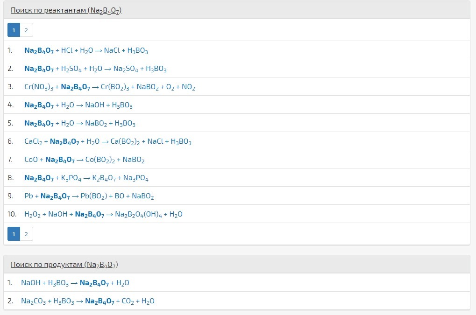Screen dimensions: 476x315
Task: Click the 'Поиск по реактантам' heading link
Action: pyautogui.click(x=66, y=10)
